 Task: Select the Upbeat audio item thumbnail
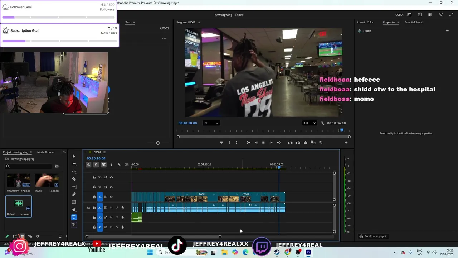19,204
